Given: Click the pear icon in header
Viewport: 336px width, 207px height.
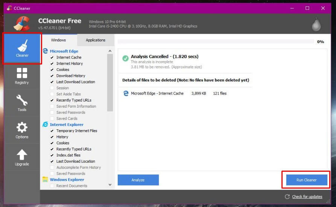Looking at the screenshot, I should click(x=316, y=24).
